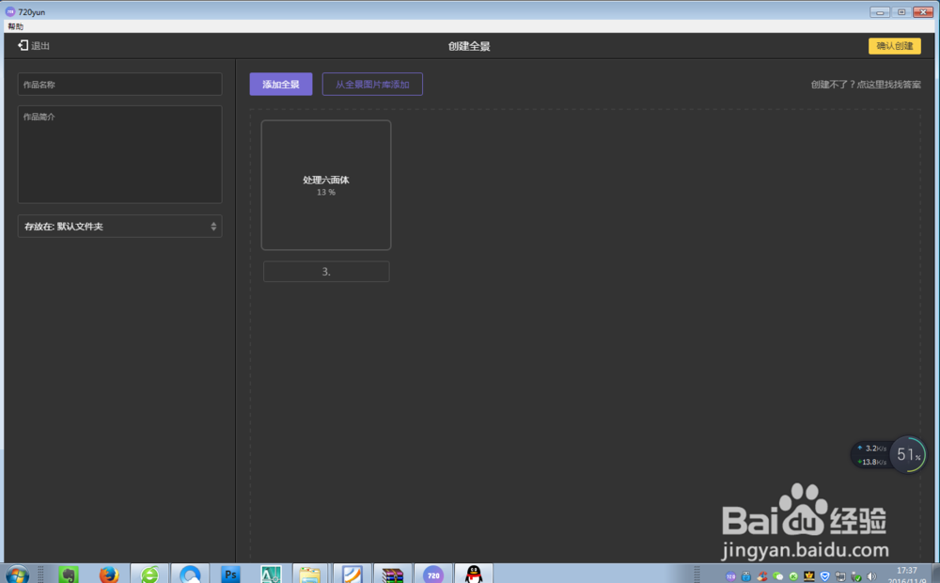Click the WeChat system tray icon
The image size is (940, 583).
pos(777,576)
